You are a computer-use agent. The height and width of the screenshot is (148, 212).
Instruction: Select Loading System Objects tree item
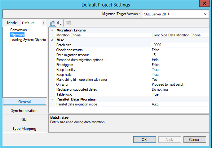coord(28,40)
